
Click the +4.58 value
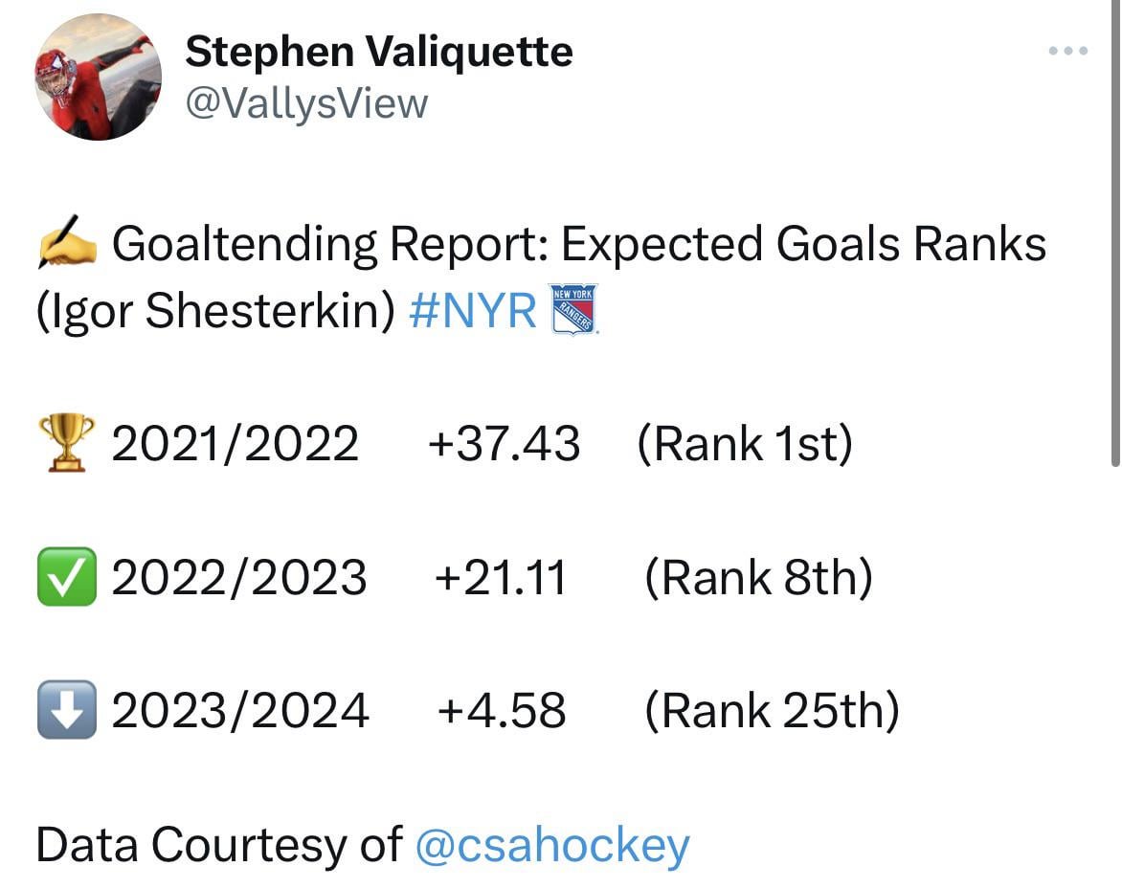pos(502,711)
